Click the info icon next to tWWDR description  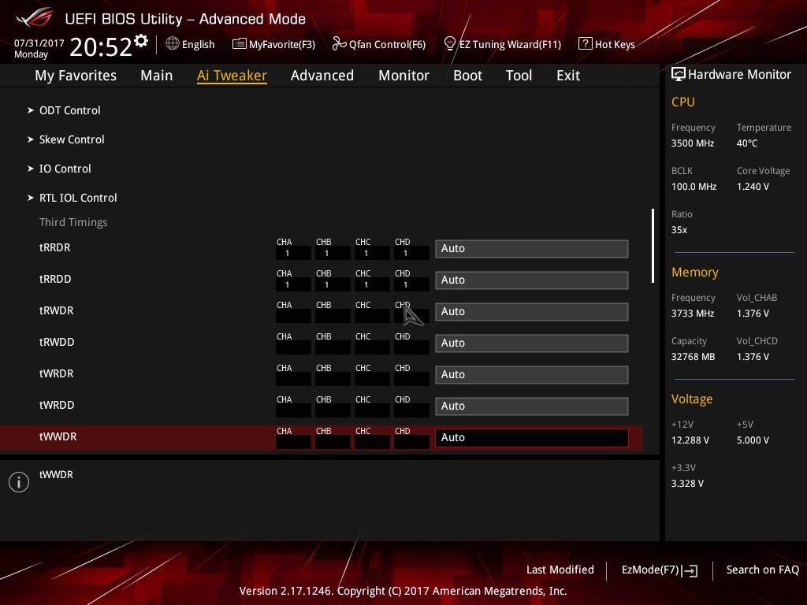point(18,482)
